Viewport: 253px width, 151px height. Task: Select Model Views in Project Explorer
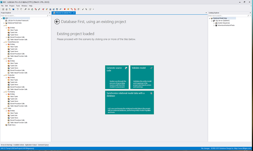coord(12,125)
